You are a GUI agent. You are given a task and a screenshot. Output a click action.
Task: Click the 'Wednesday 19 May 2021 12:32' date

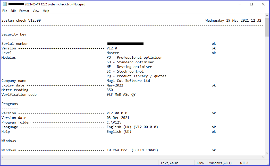pyautogui.click(x=233, y=21)
